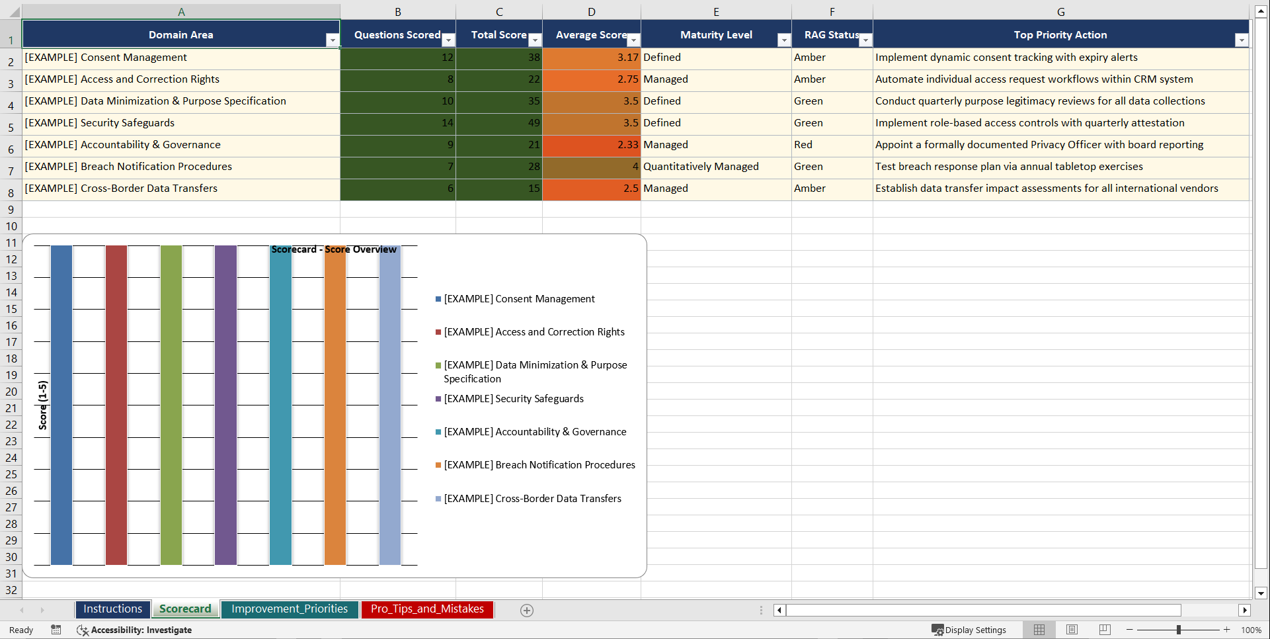The width and height of the screenshot is (1270, 639).
Task: Zoom in using the plus icon
Action: [1226, 630]
